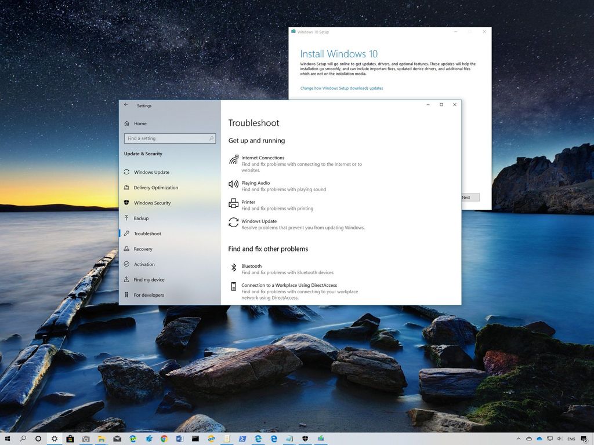594x445 pixels.
Task: Expand the hidden system tray icons chevron
Action: click(x=519, y=439)
